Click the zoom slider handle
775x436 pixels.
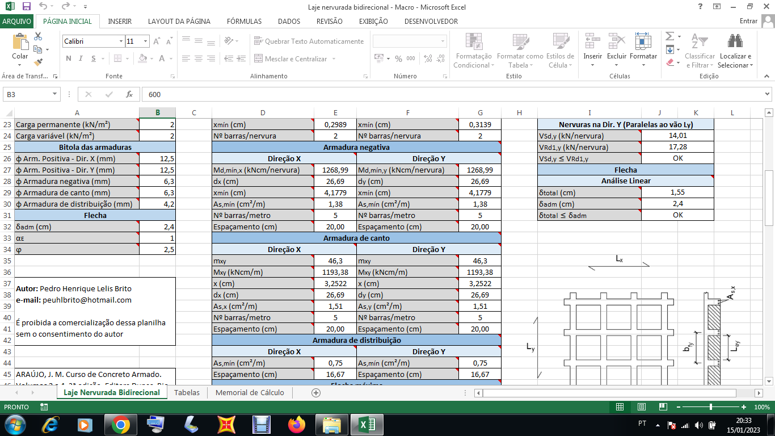click(711, 407)
